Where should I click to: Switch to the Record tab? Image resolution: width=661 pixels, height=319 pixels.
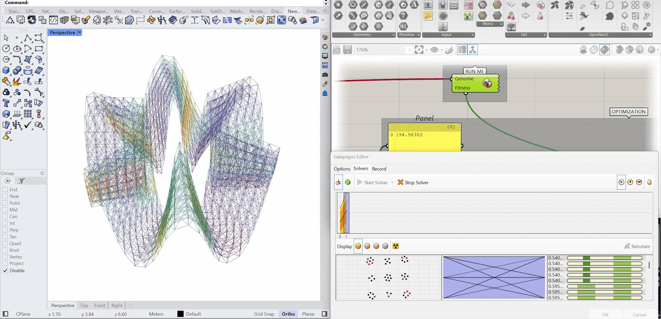point(379,169)
